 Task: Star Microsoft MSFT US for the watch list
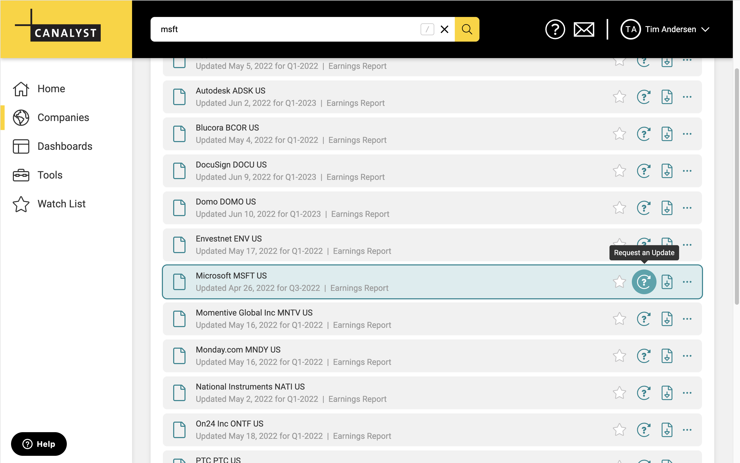tap(619, 282)
